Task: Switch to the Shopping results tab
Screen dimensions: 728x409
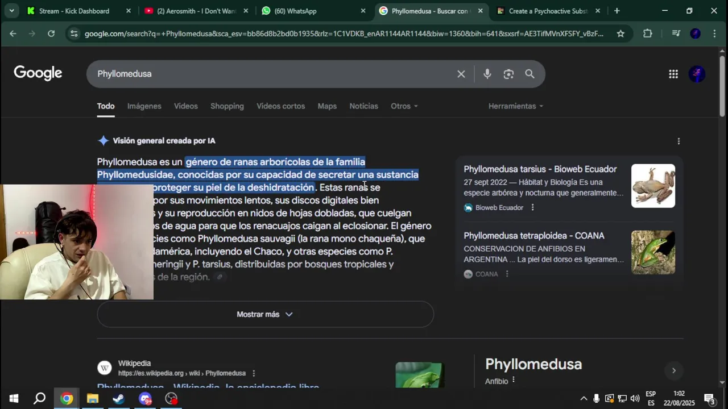Action: [x=227, y=106]
